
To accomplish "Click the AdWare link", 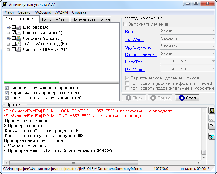I will [x=134, y=39].
